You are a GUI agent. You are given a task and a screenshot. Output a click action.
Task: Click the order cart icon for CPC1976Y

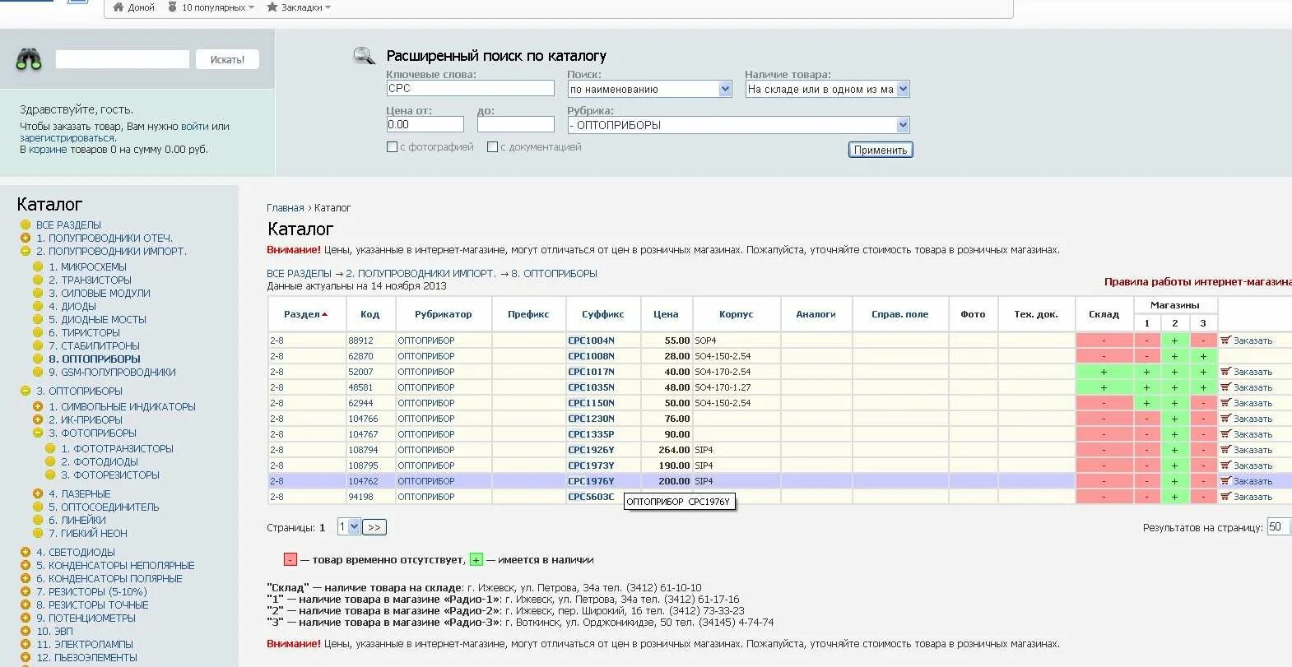(1225, 480)
